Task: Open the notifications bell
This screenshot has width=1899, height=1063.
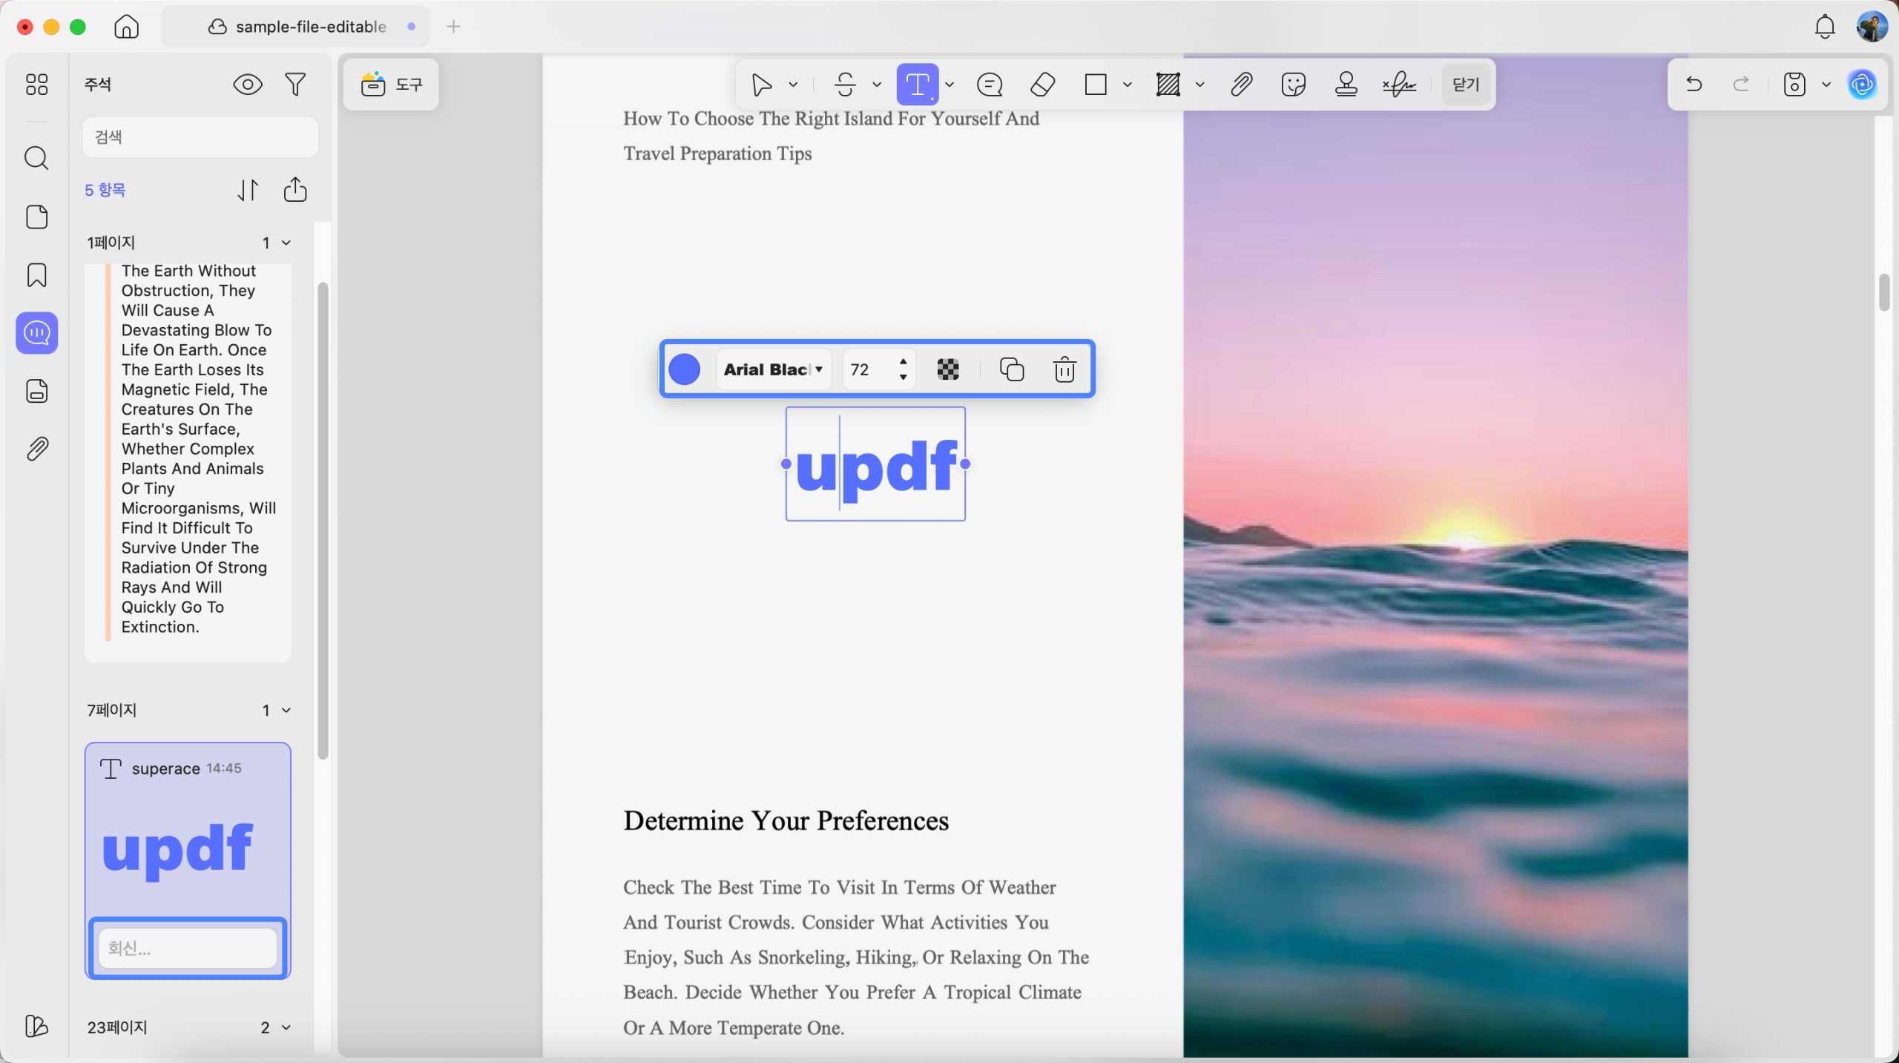Action: 1825,27
